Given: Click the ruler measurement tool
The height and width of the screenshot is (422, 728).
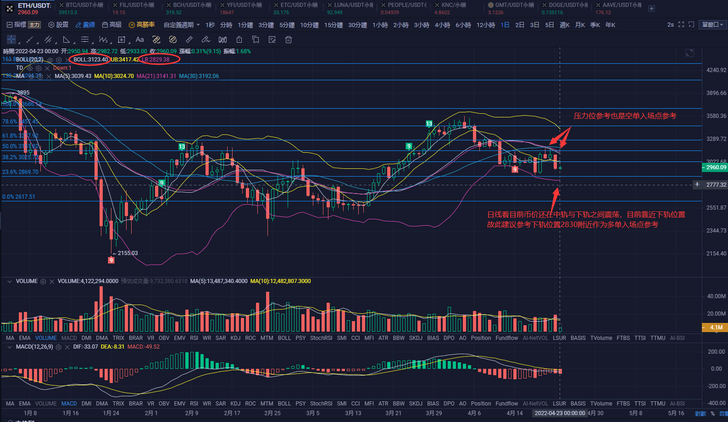Looking at the screenshot, I should pos(189,39).
